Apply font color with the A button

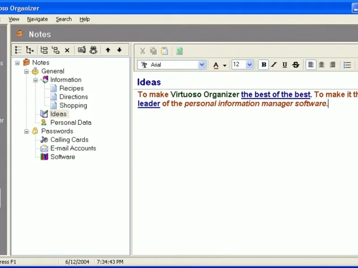tap(216, 65)
